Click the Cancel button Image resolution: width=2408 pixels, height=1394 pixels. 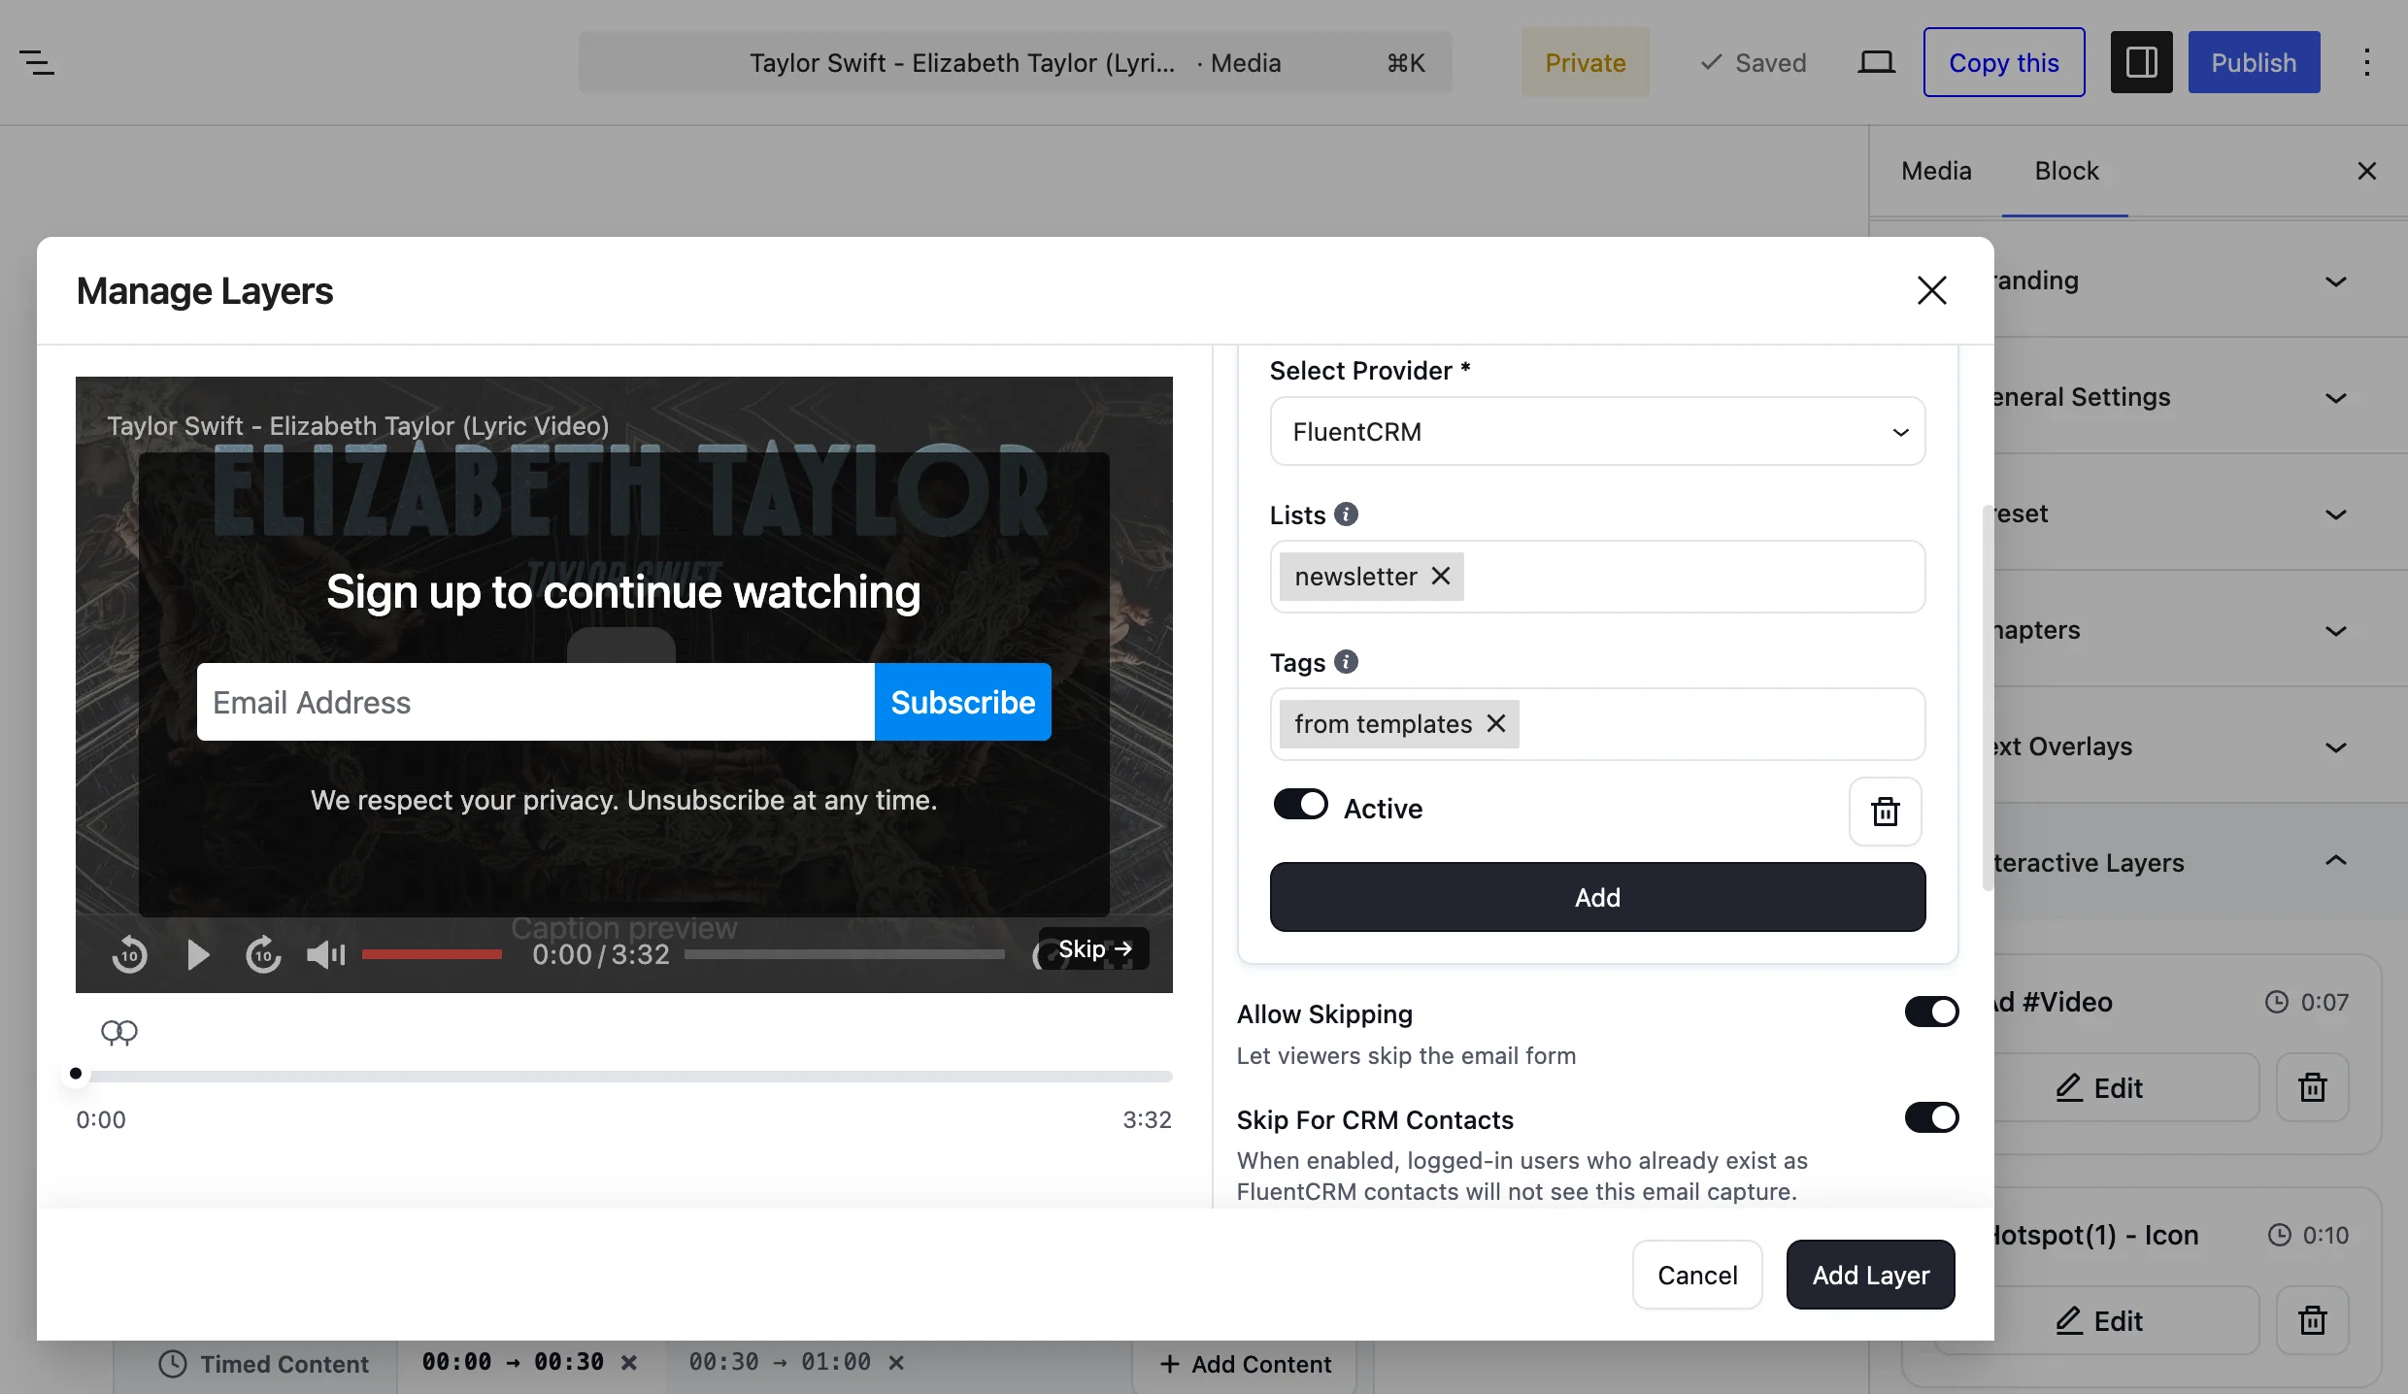point(1696,1275)
